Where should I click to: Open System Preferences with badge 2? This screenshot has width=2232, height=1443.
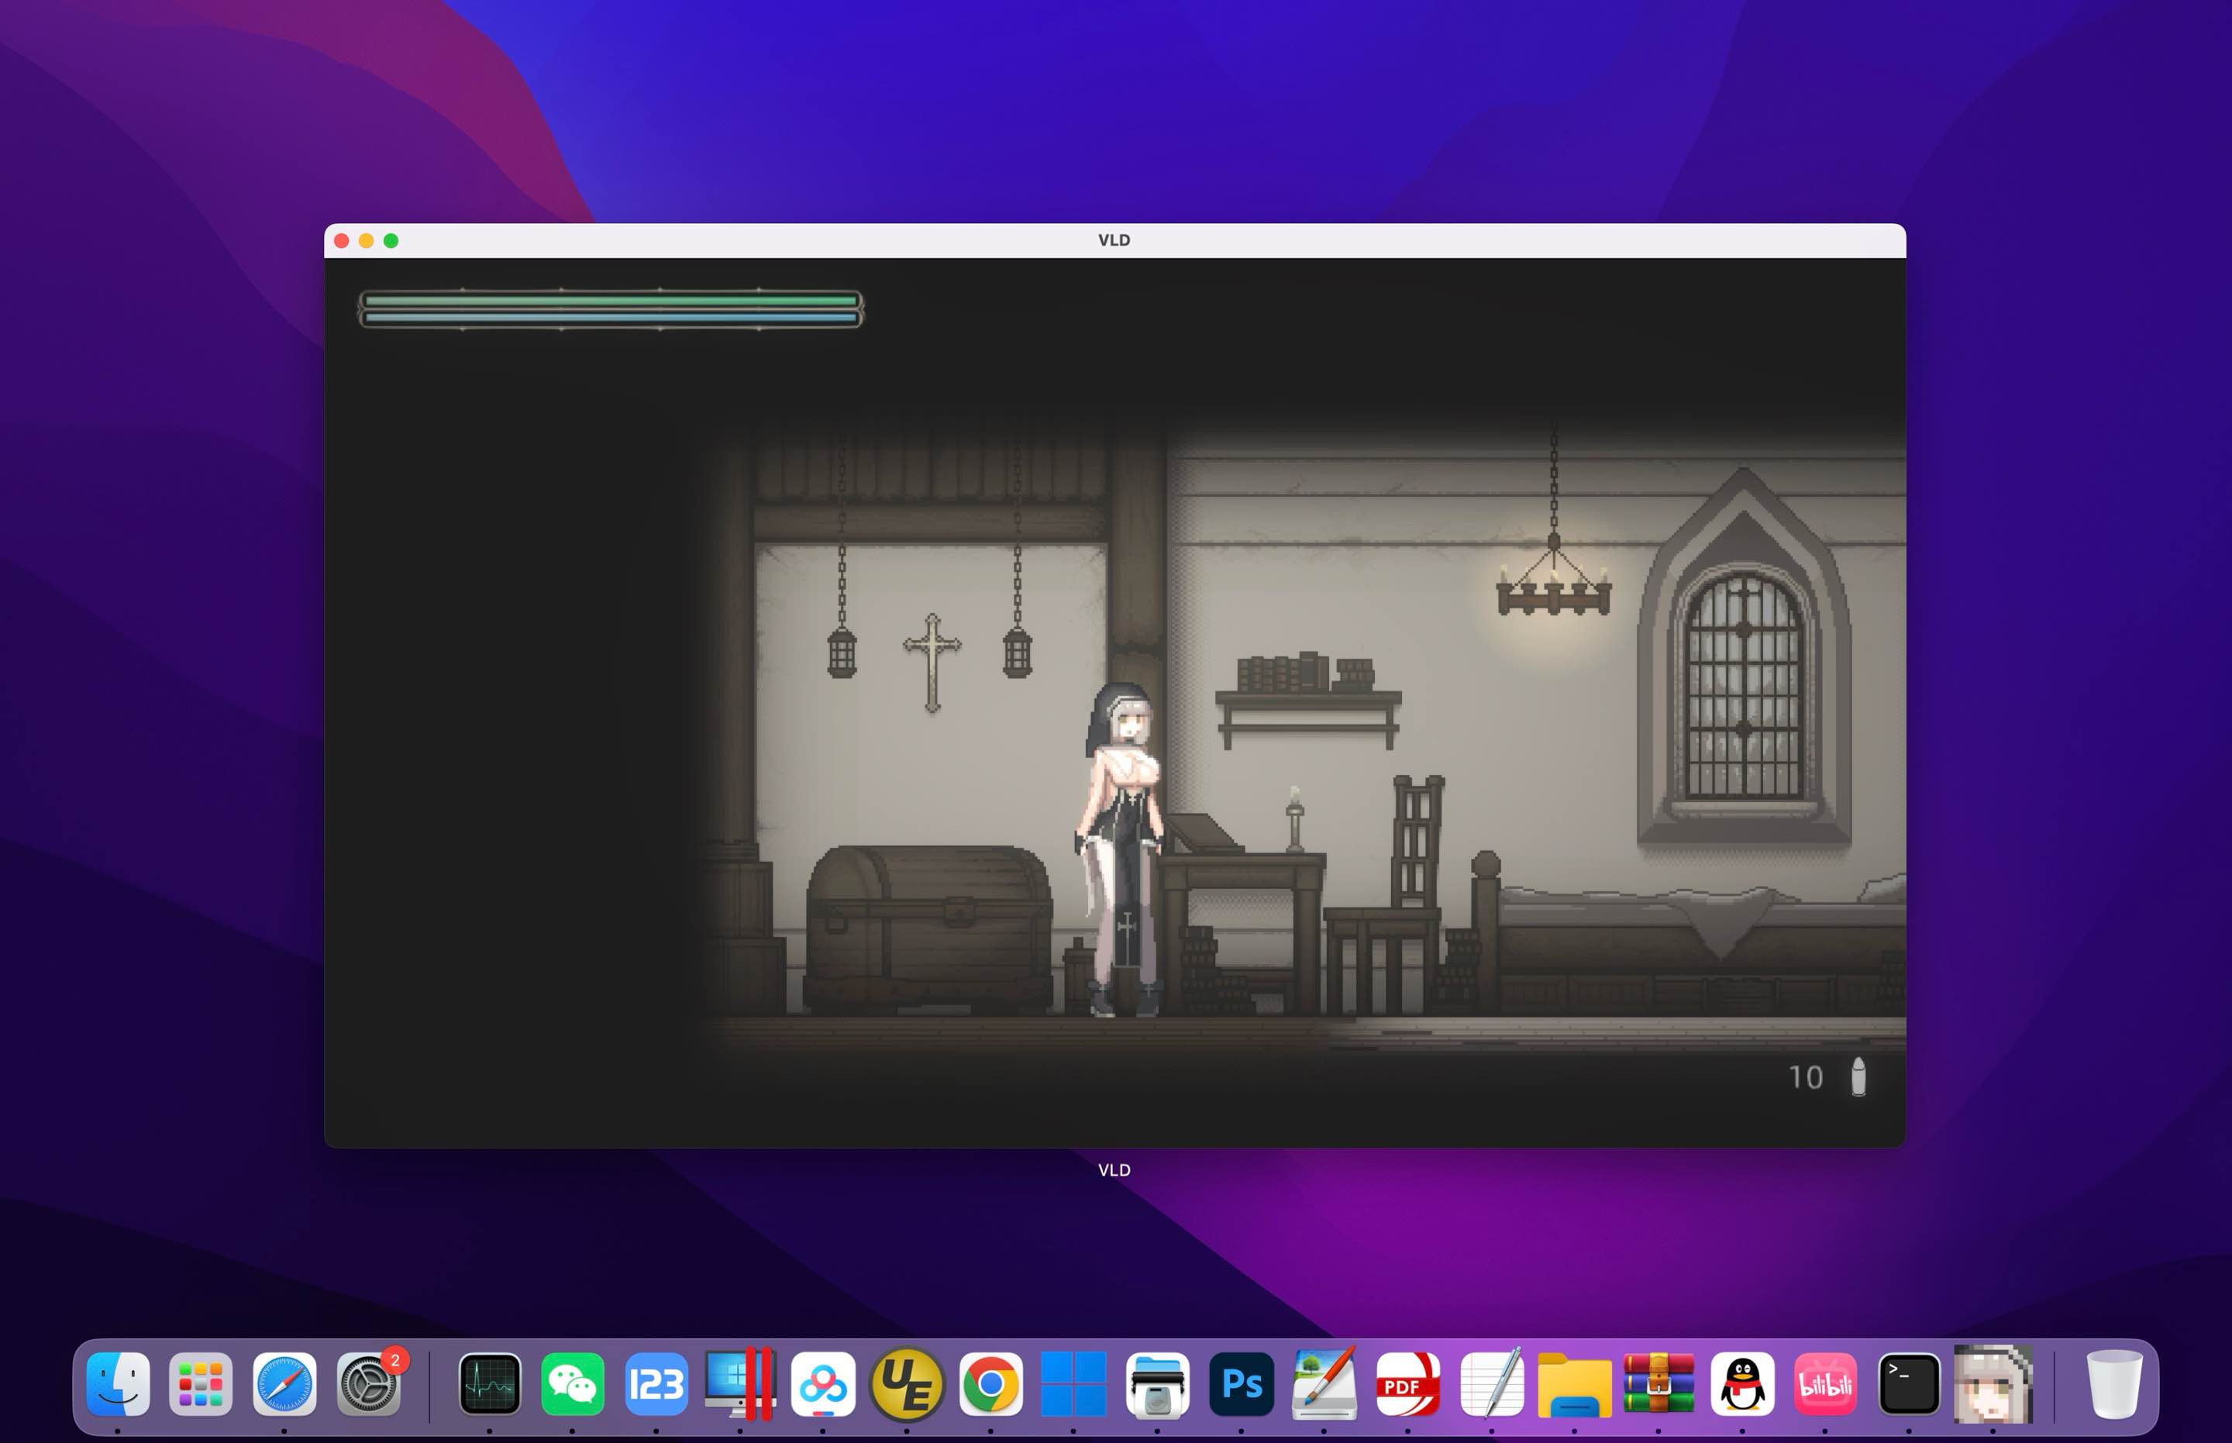coord(369,1384)
